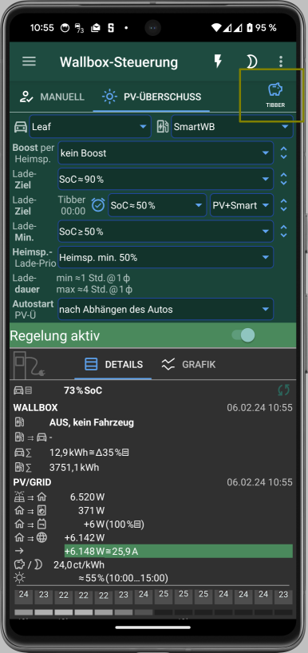Tap the house-to-consumer icon beside 371 W
This screenshot has width=308, height=653.
click(x=30, y=511)
